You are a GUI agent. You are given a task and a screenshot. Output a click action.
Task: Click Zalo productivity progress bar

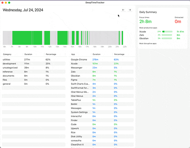click(167, 35)
